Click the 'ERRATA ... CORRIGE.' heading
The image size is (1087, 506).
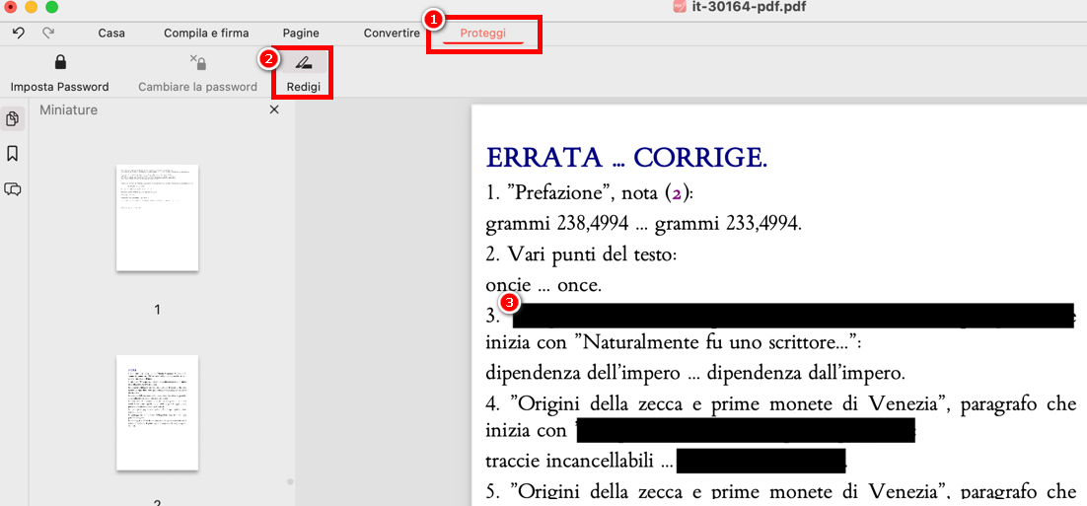pyautogui.click(x=626, y=158)
